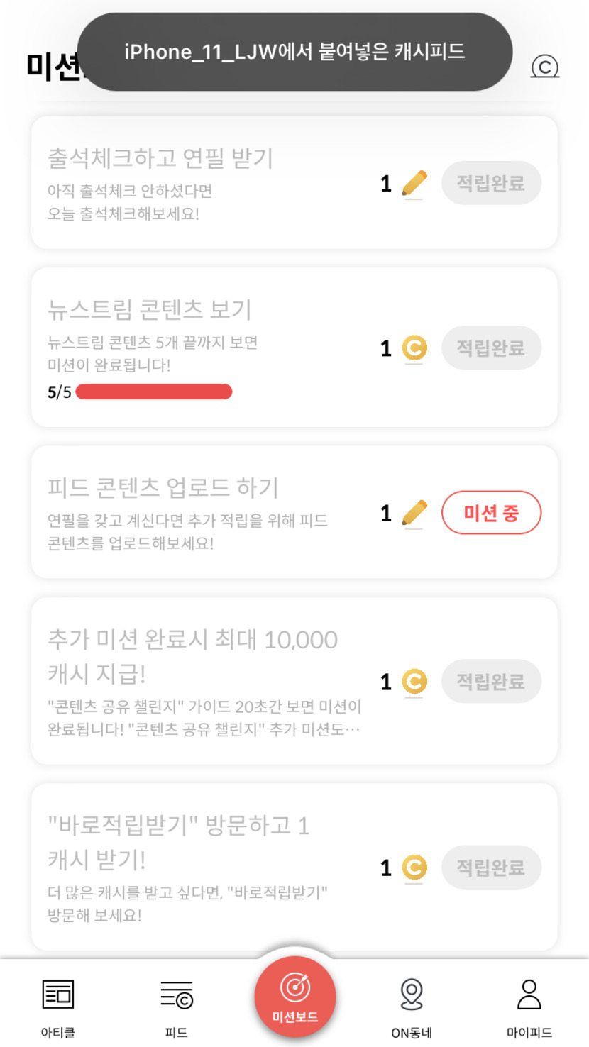Click the red 5/5 progress bar
Viewport: 589px width, 1047px height.
click(x=153, y=392)
